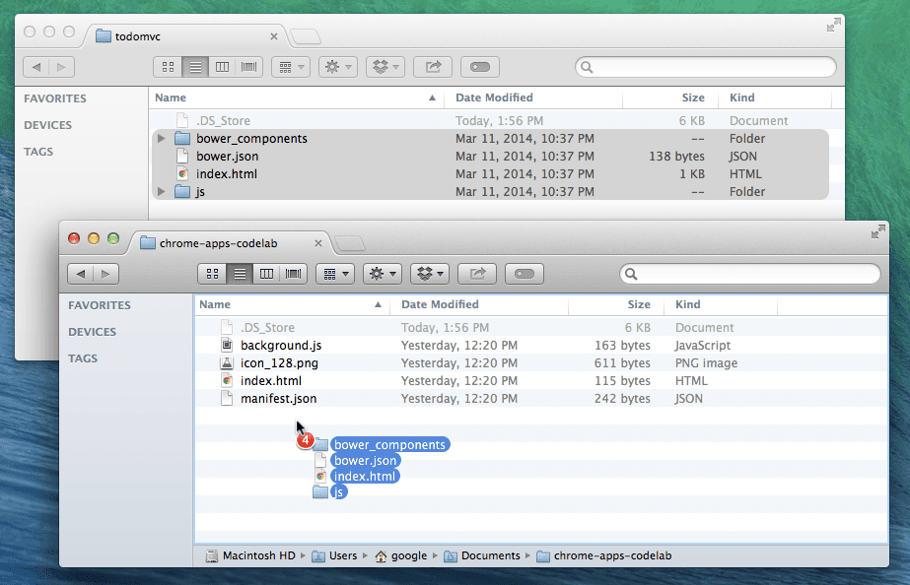Viewport: 910px width, 585px height.
Task: Click the Back navigation arrow
Action: point(81,274)
